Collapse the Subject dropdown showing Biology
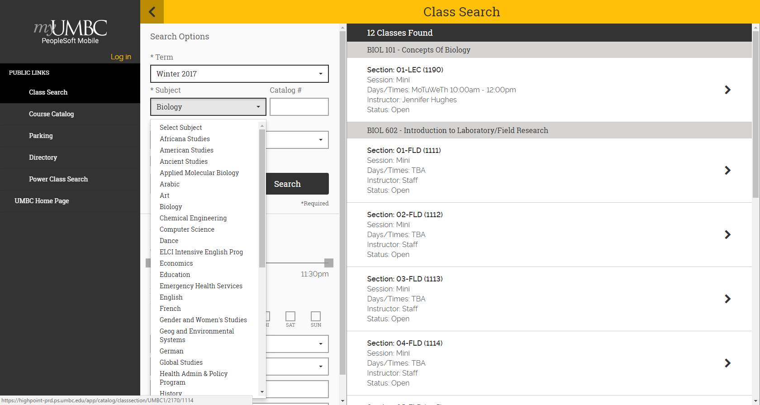The width and height of the screenshot is (760, 405). tap(208, 107)
